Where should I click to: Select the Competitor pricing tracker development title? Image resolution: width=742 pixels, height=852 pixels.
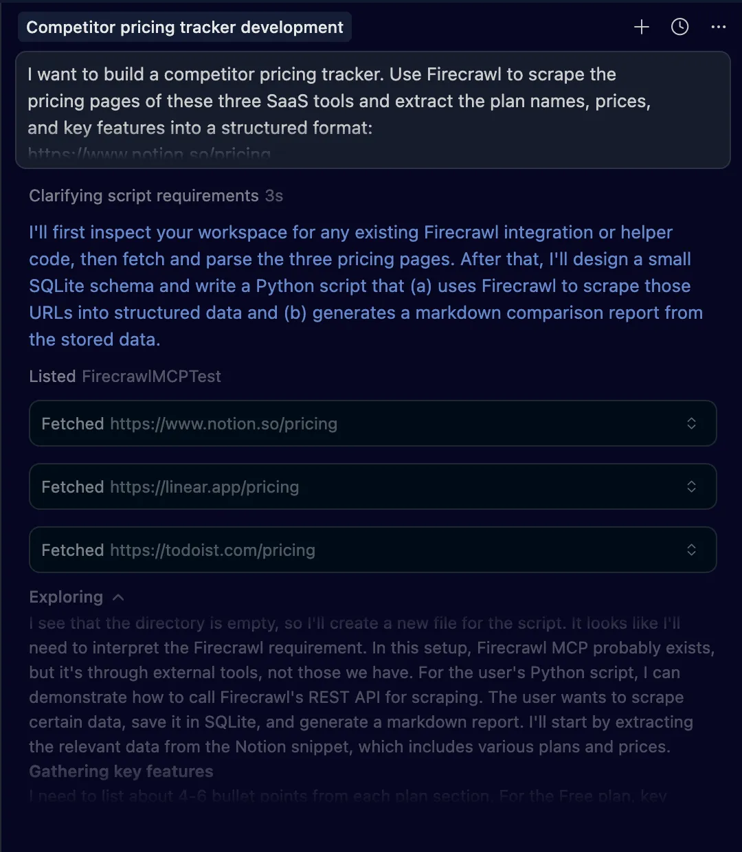[x=184, y=27]
